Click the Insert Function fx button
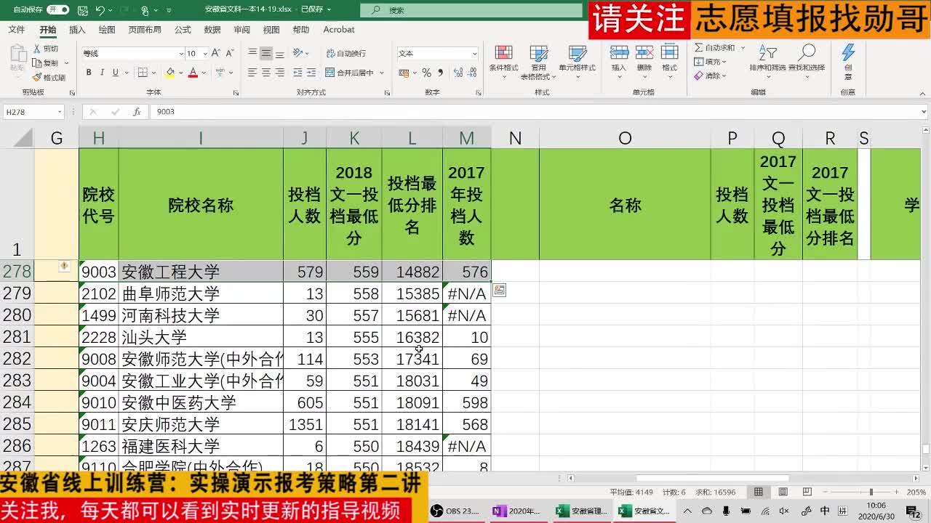 click(x=136, y=112)
